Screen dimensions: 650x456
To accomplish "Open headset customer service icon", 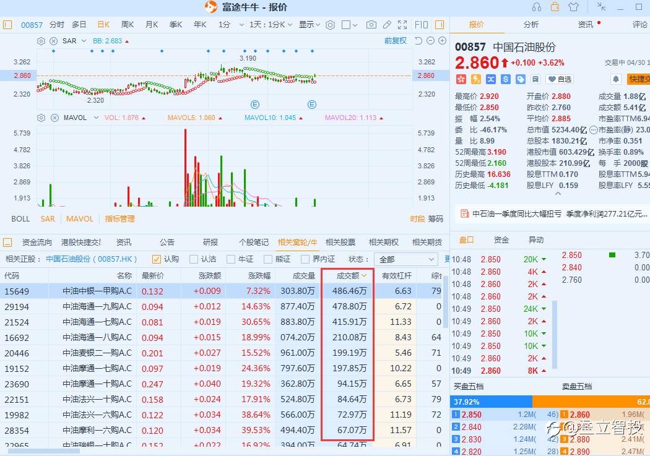I will point(537,7).
